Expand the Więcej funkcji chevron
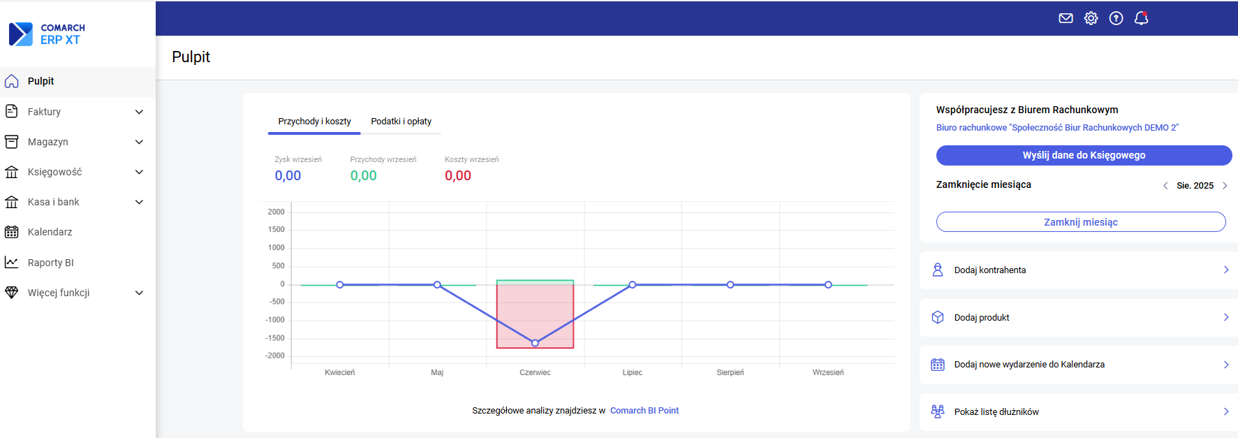The height and width of the screenshot is (438, 1238). [x=139, y=293]
